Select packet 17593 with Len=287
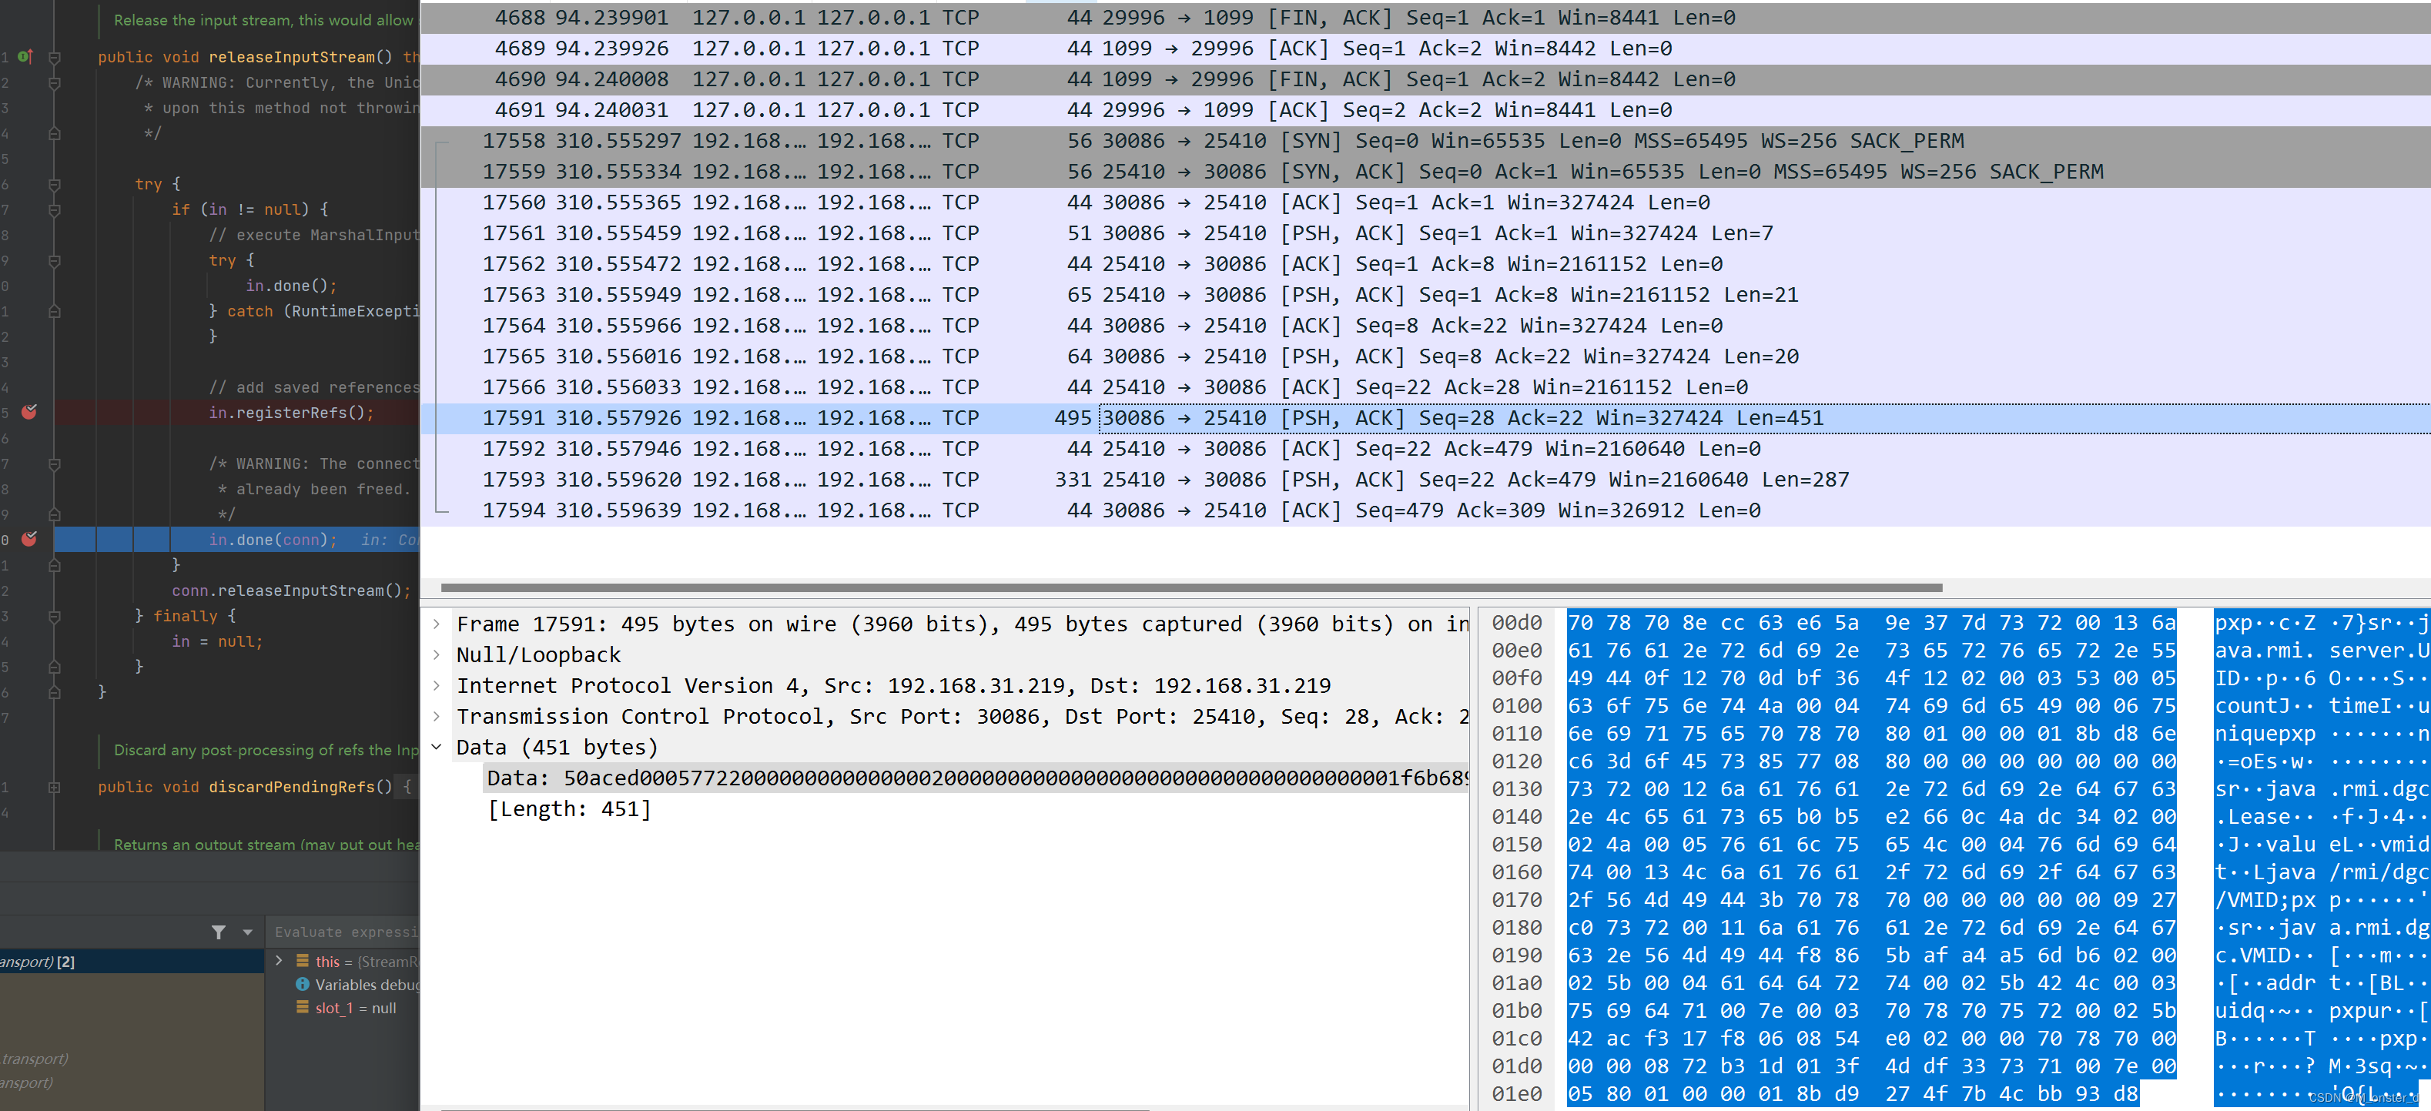2431x1111 pixels. pos(1425,480)
